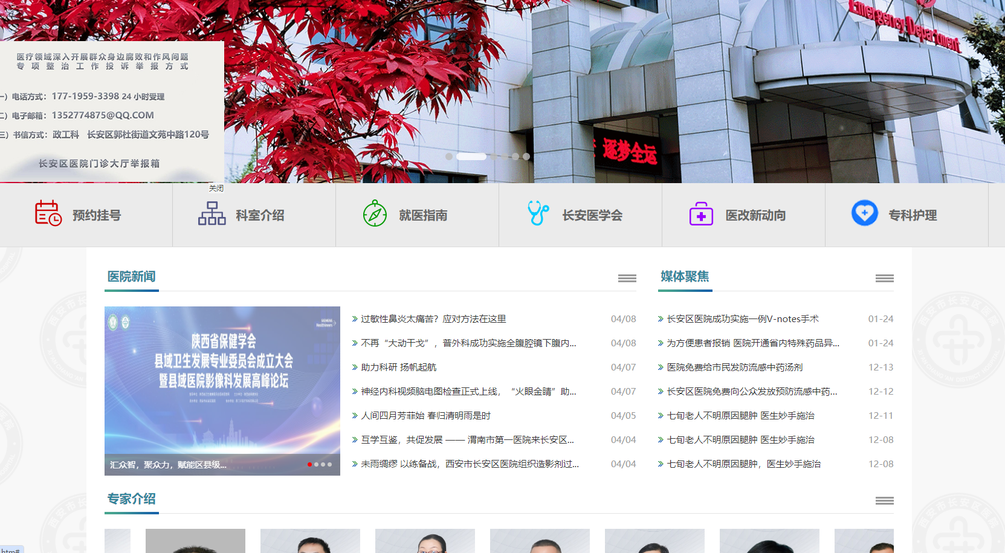This screenshot has height=553, width=1005.
Task: Open news 过敏性鼻炎太痛苦？应对方法在这里
Action: pos(433,319)
